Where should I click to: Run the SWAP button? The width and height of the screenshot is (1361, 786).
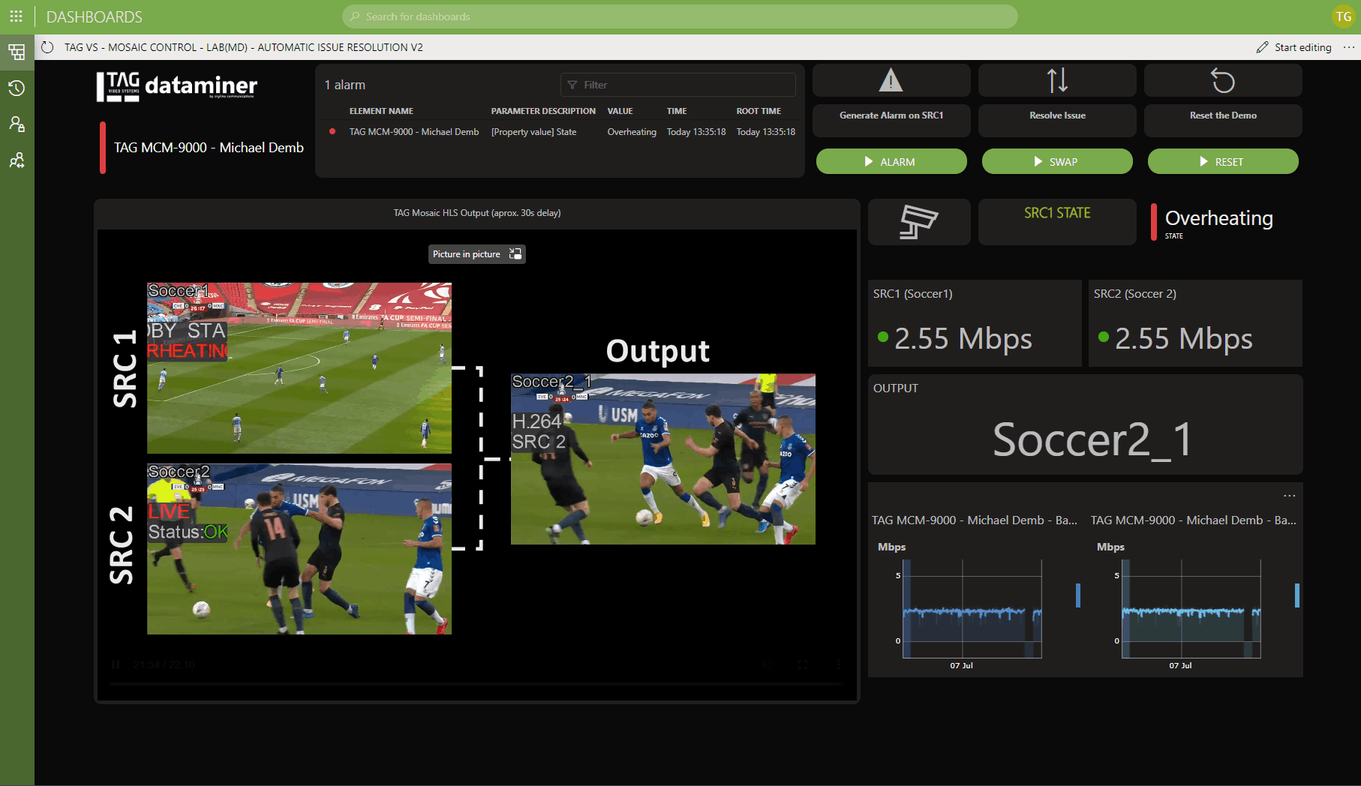pos(1057,161)
